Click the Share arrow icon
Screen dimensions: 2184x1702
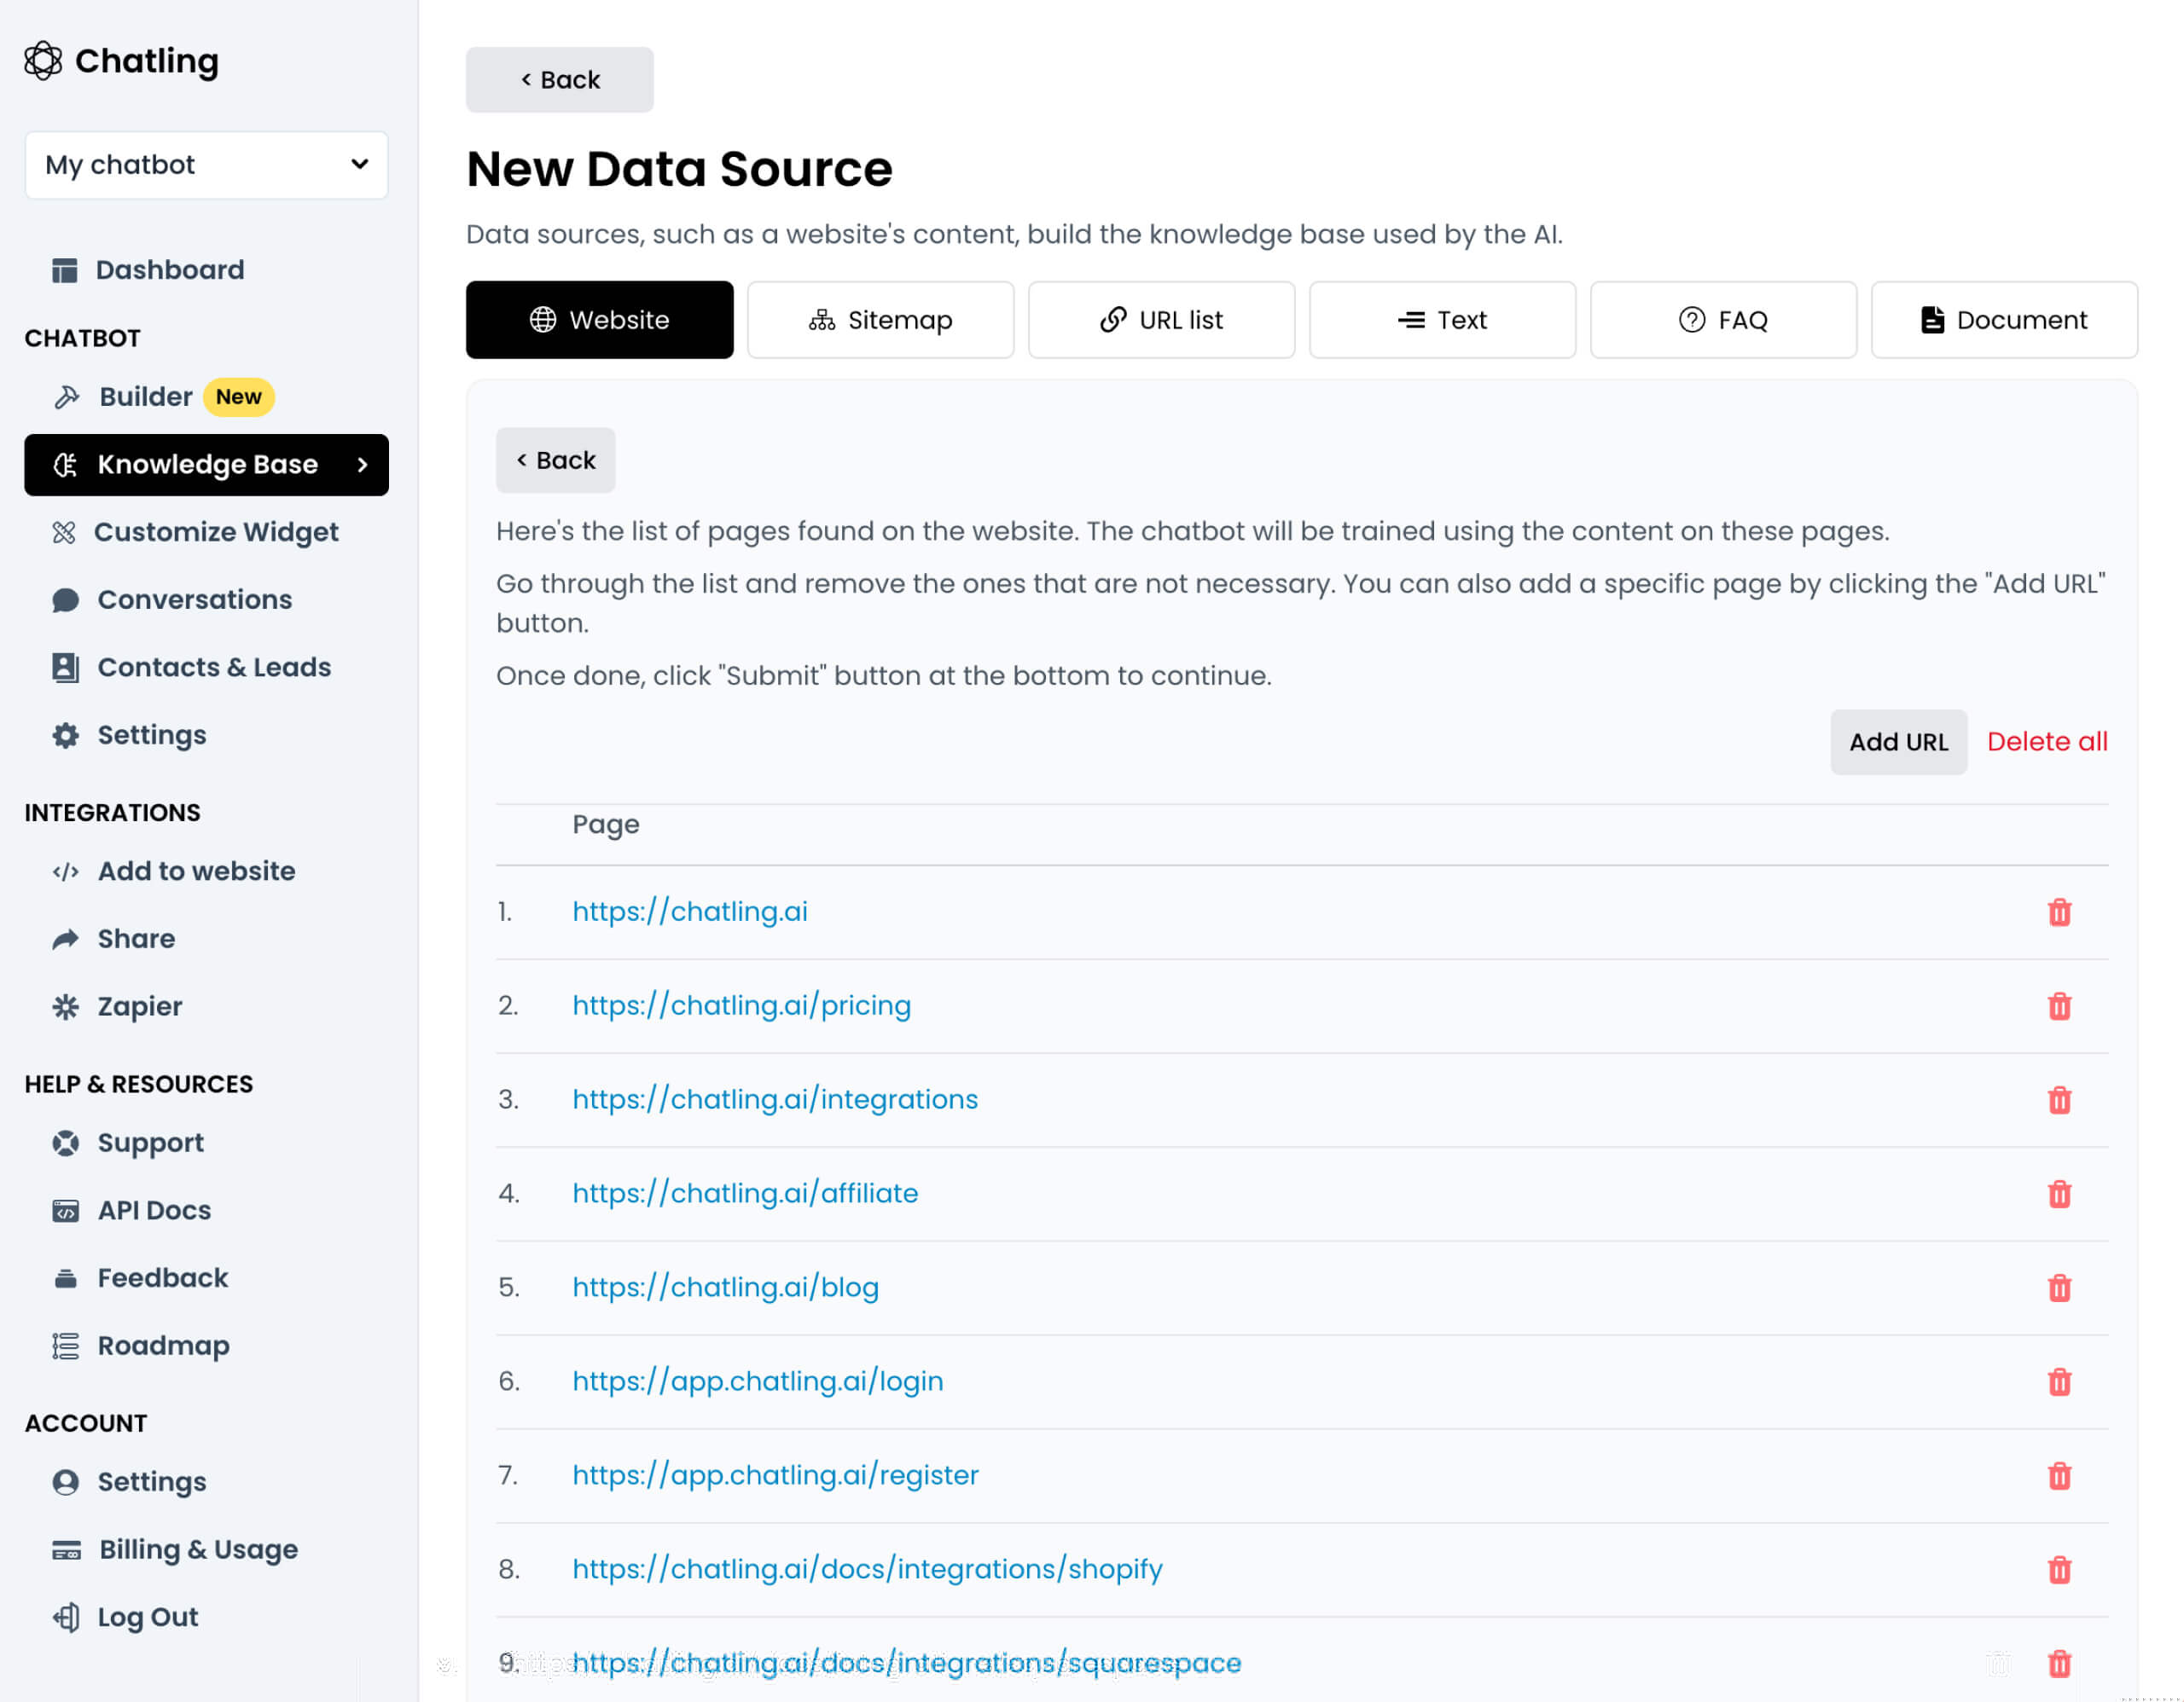click(65, 939)
